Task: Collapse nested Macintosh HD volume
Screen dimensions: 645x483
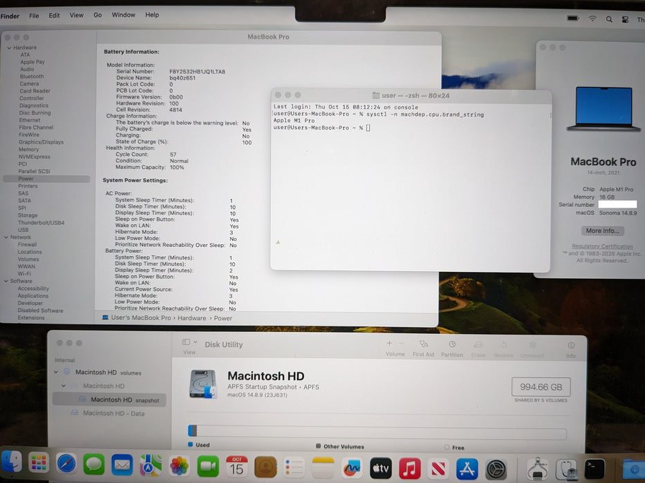Action: coord(64,386)
